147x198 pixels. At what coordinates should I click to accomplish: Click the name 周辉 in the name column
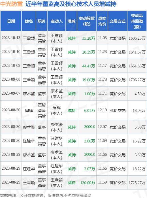tap(29, 110)
